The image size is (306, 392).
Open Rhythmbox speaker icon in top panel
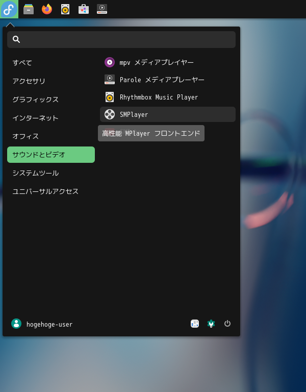[x=65, y=9]
